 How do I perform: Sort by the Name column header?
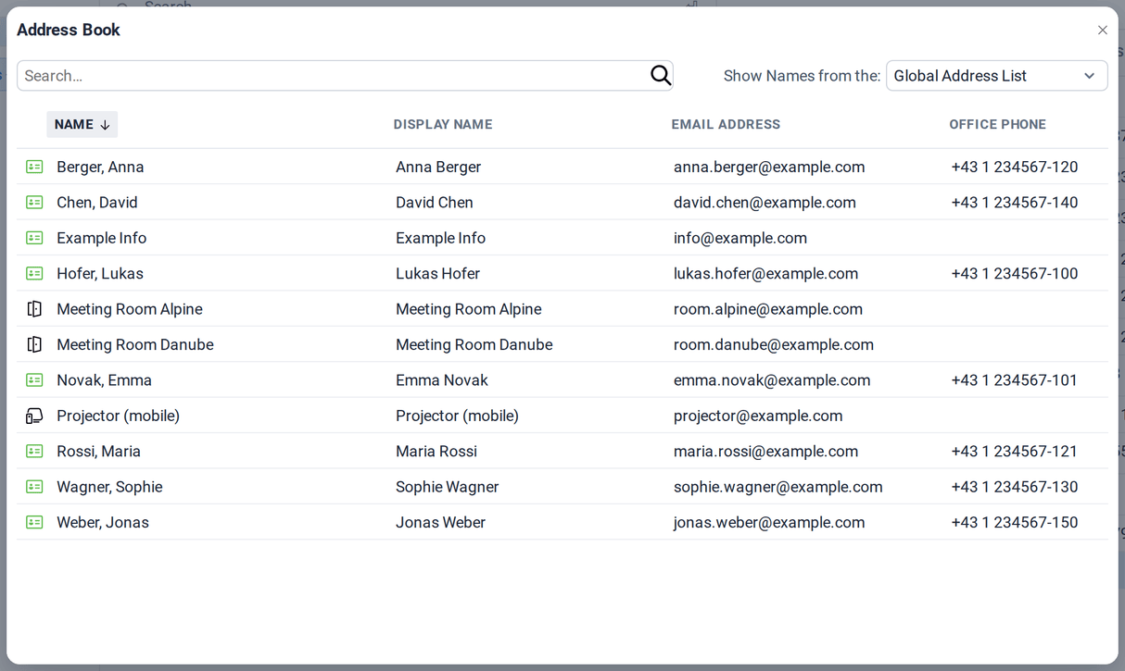point(82,125)
